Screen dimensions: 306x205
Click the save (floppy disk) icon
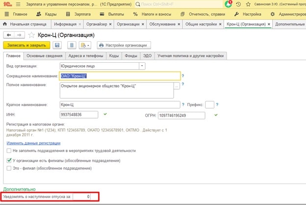[x=57, y=46]
